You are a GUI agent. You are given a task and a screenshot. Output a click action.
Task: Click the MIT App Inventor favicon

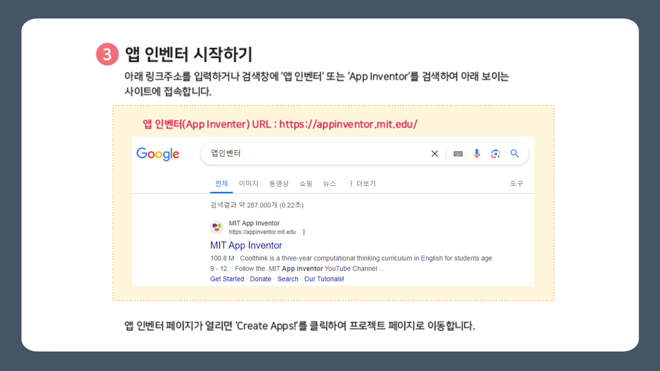coord(217,227)
